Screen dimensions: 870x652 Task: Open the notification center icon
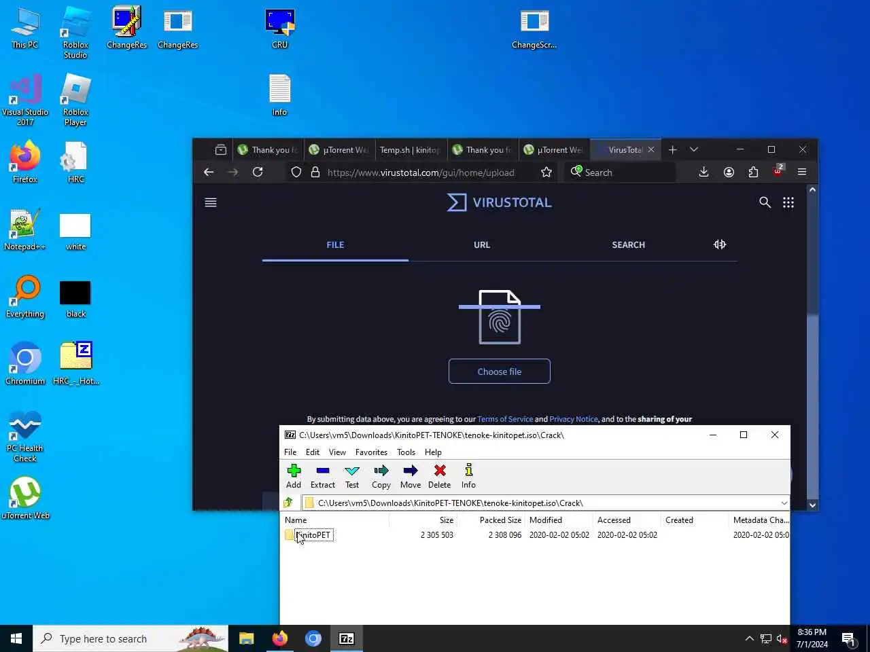(x=848, y=638)
